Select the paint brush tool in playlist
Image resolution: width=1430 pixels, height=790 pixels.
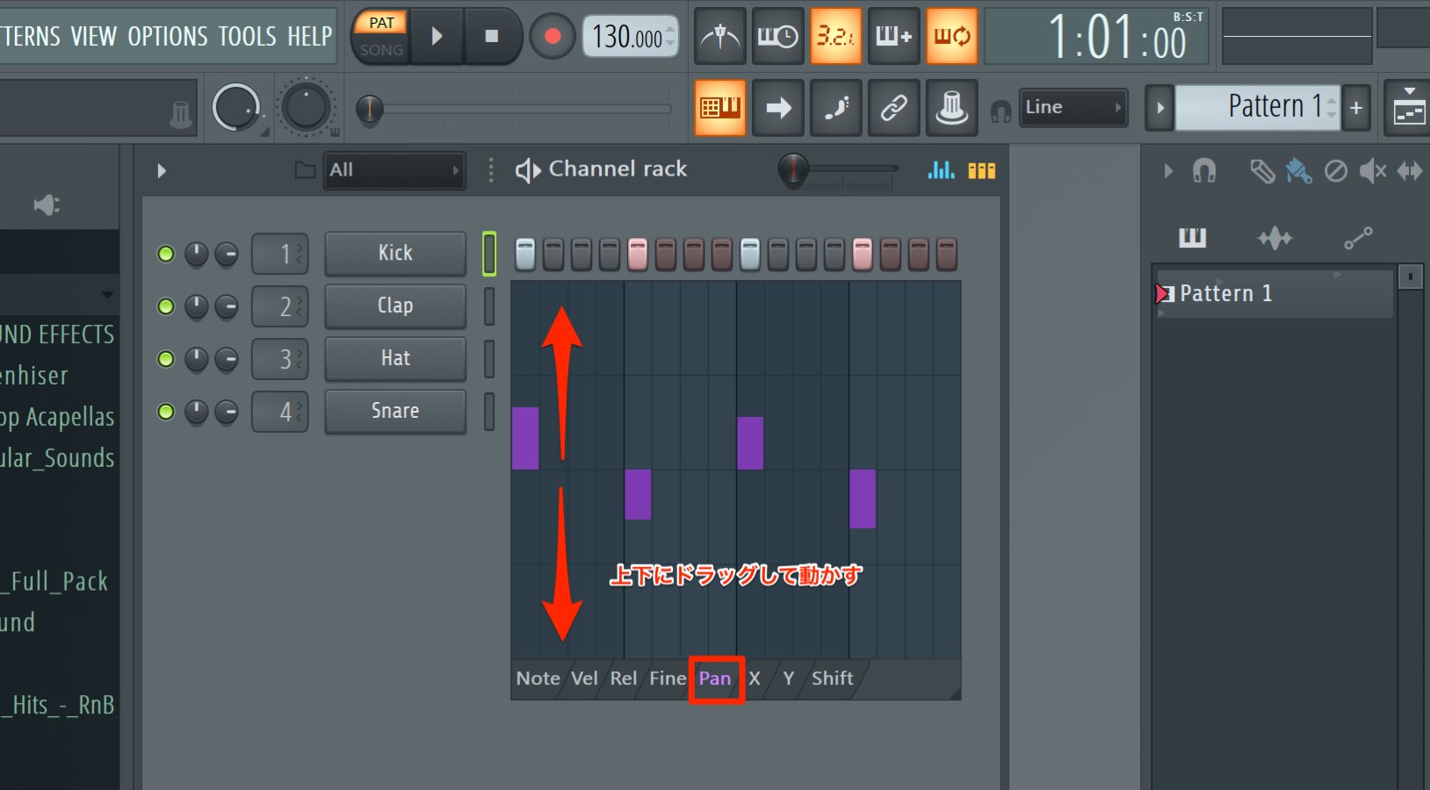coord(1298,171)
